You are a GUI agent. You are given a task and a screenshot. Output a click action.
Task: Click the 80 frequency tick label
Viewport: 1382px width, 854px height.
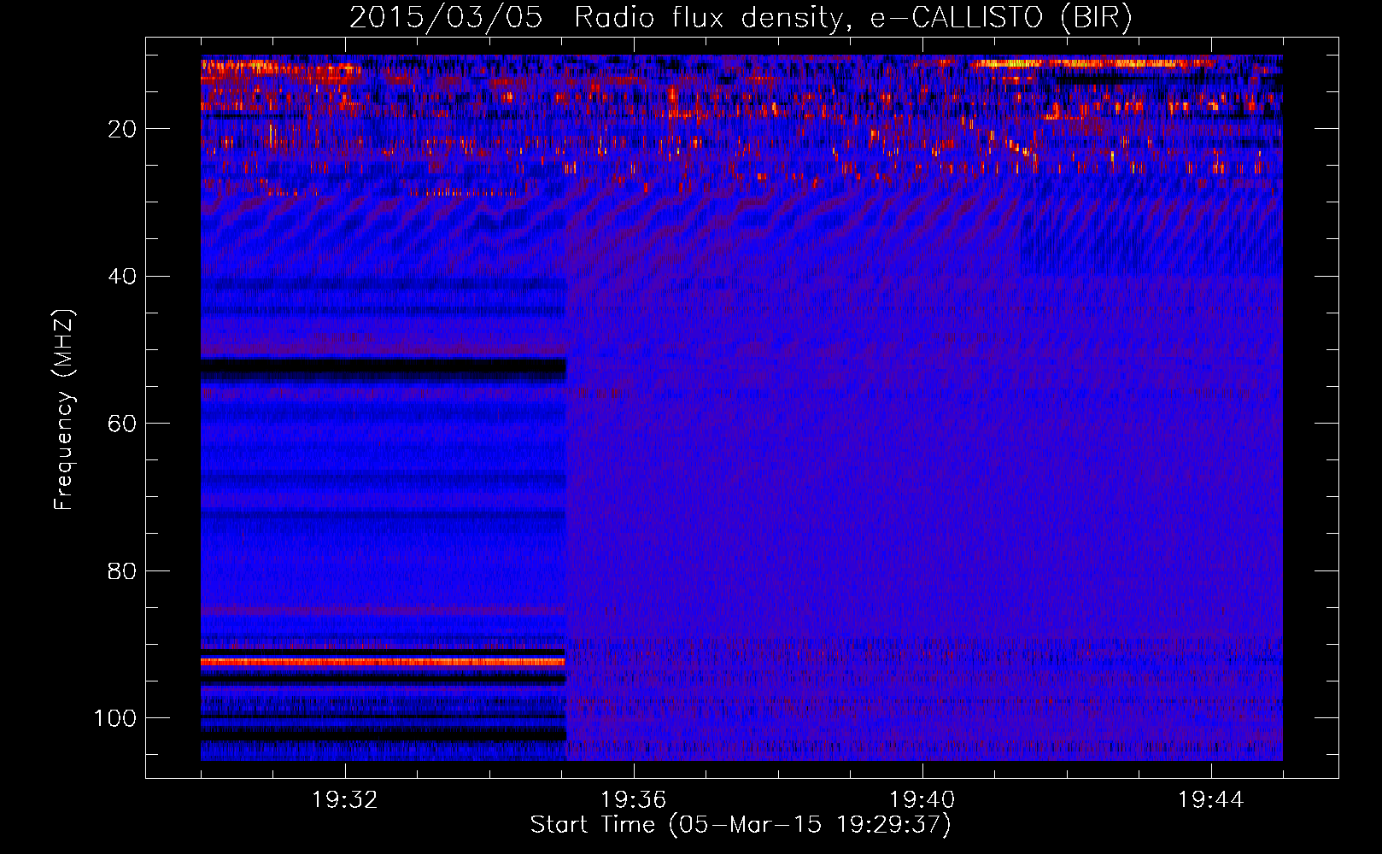pos(122,570)
